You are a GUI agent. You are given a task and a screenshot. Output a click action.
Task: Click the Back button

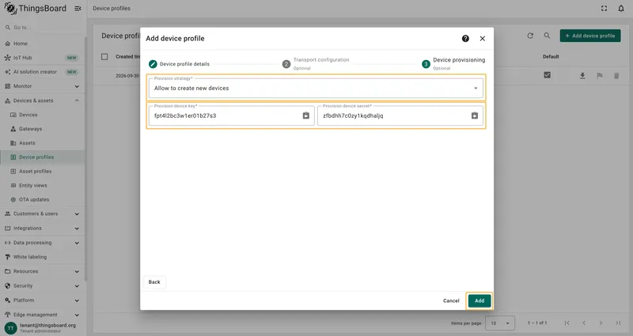tap(154, 282)
